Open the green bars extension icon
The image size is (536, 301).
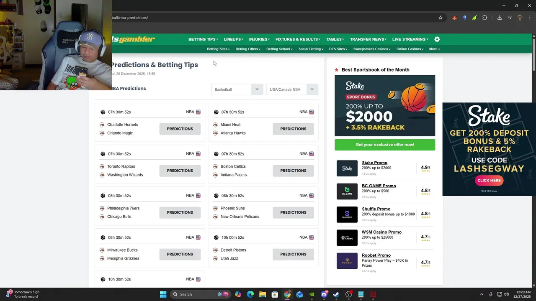pos(474,18)
